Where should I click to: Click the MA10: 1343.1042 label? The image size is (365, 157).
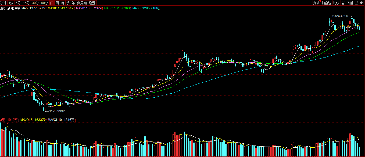point(61,9)
